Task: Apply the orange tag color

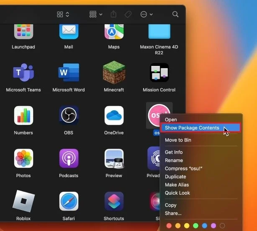Action: coord(178,226)
